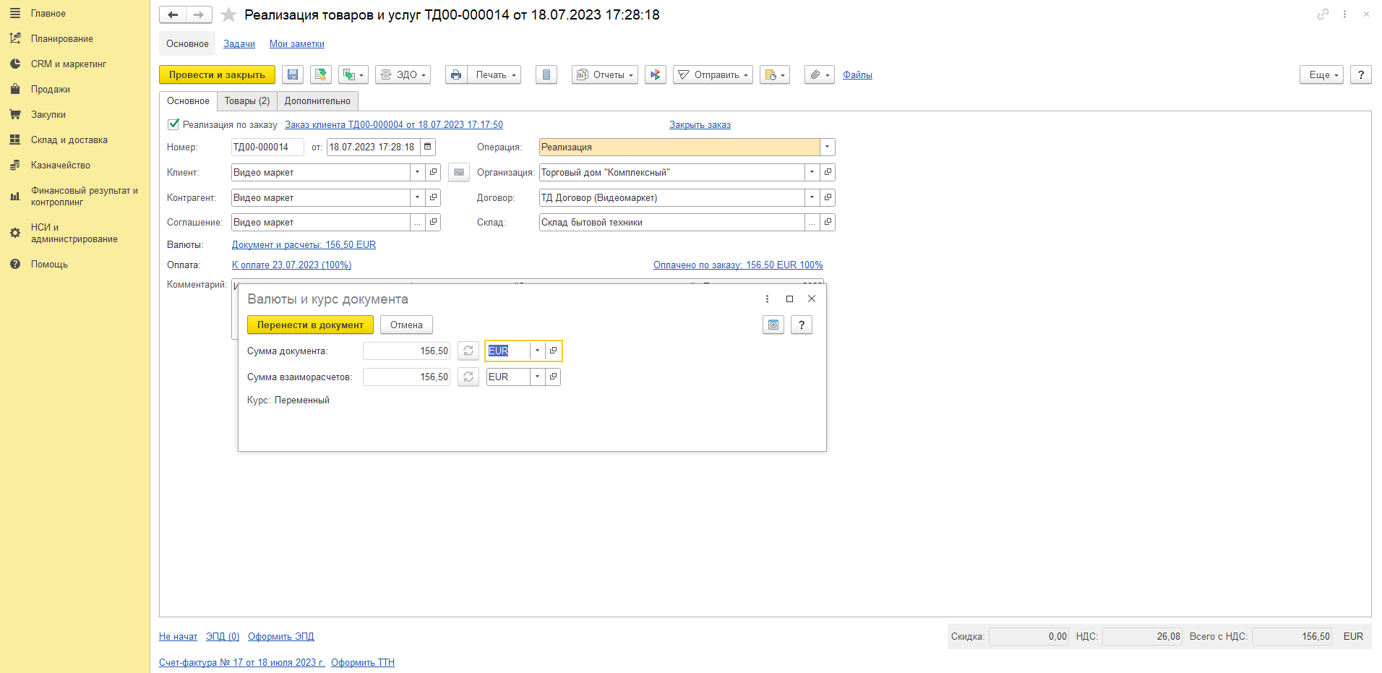The width and height of the screenshot is (1382, 673).
Task: Recalculate Сумма документа with refresh icon
Action: click(468, 351)
